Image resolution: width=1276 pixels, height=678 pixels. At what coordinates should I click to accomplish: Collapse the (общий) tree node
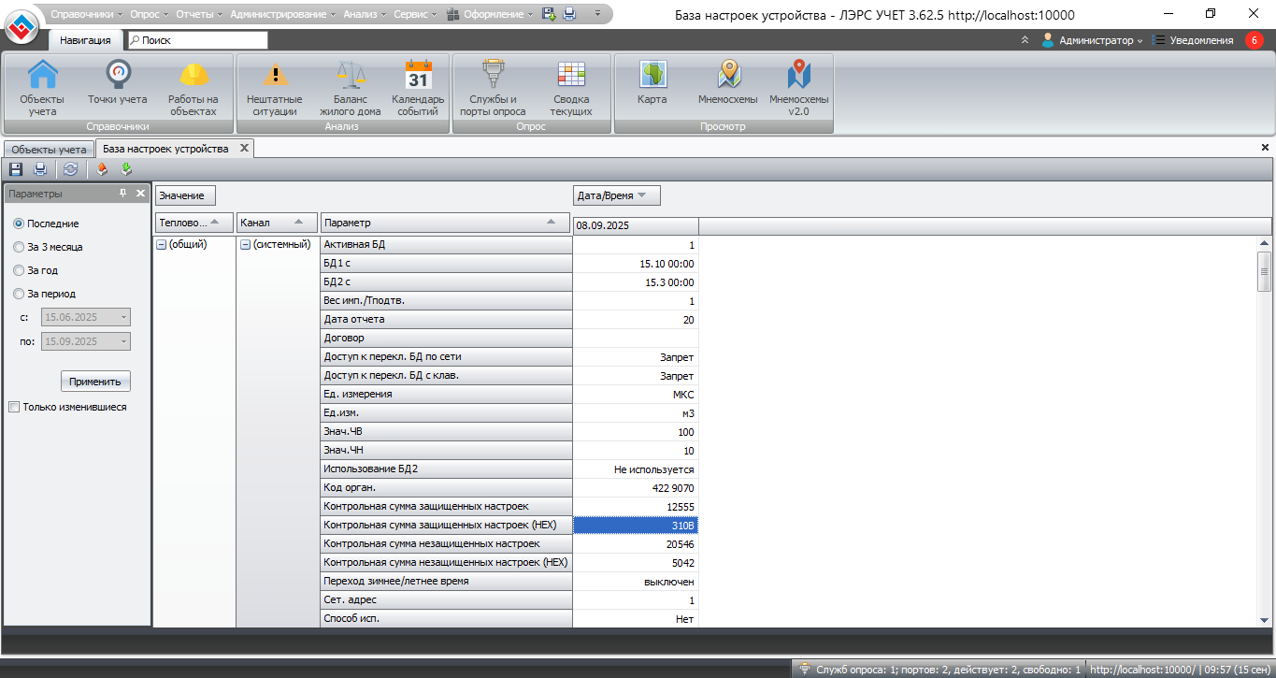[x=161, y=245]
